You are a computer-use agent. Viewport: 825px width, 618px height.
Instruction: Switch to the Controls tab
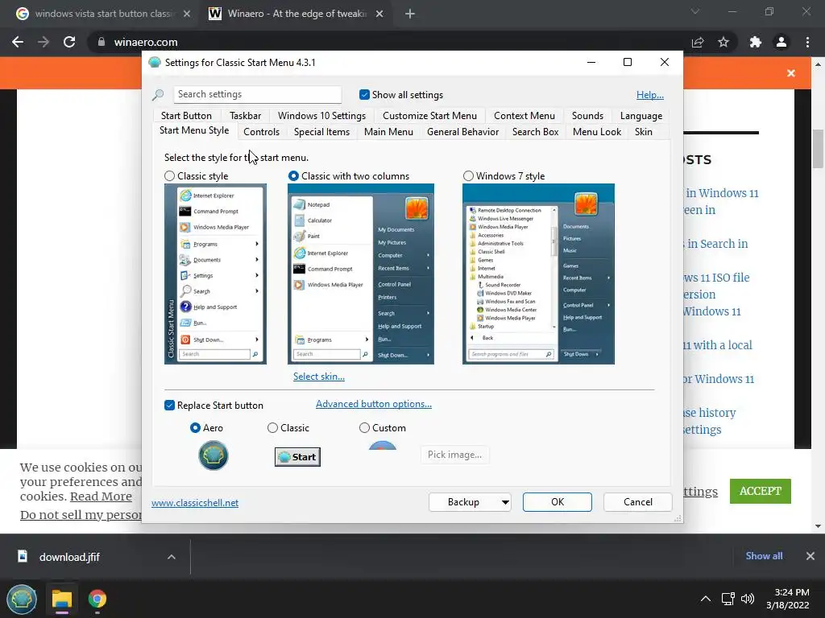(x=262, y=132)
